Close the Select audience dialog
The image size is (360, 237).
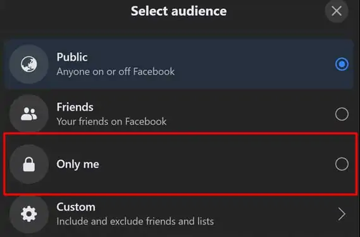(337, 11)
